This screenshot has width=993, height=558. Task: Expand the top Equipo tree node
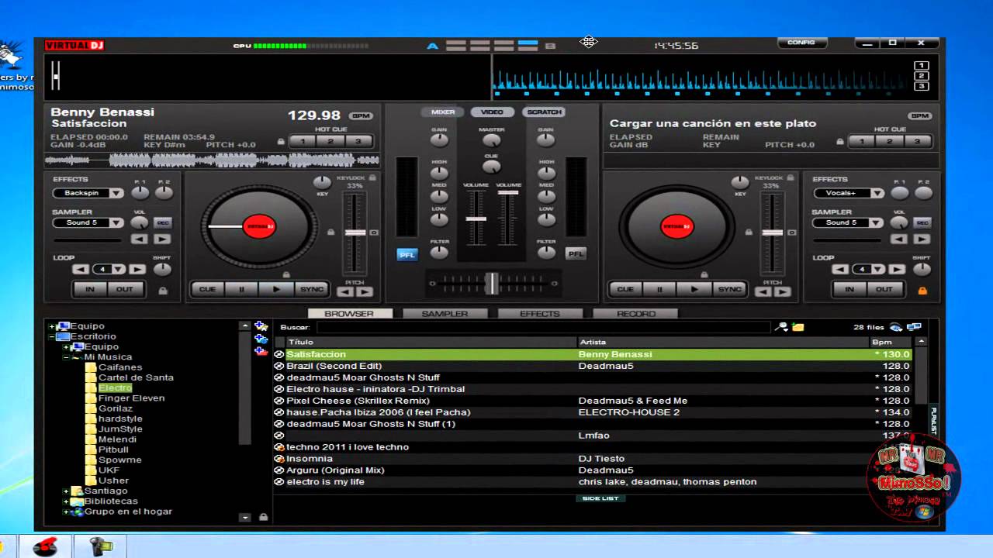[52, 326]
